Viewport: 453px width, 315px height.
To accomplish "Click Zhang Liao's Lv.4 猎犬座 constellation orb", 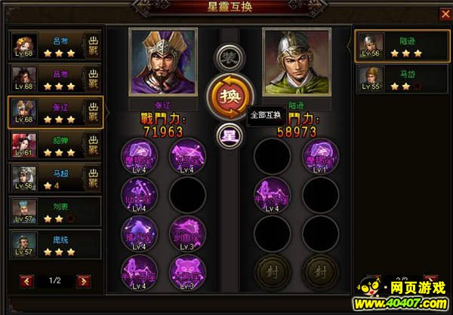I will click(139, 234).
